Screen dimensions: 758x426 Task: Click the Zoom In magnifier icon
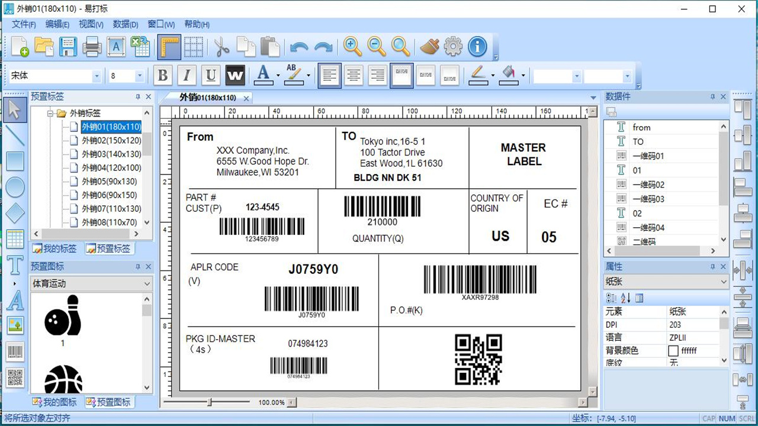click(352, 46)
